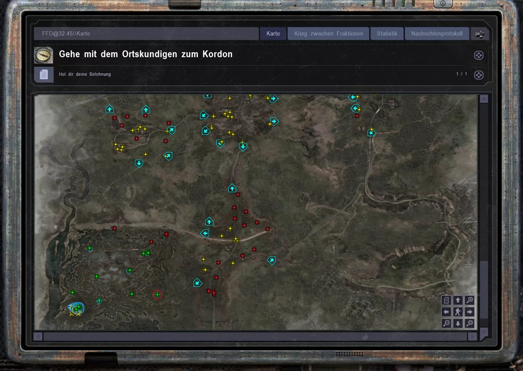Switch to Krieg zwischen Fraktionen tab
Image resolution: width=523 pixels, height=371 pixels.
(328, 34)
